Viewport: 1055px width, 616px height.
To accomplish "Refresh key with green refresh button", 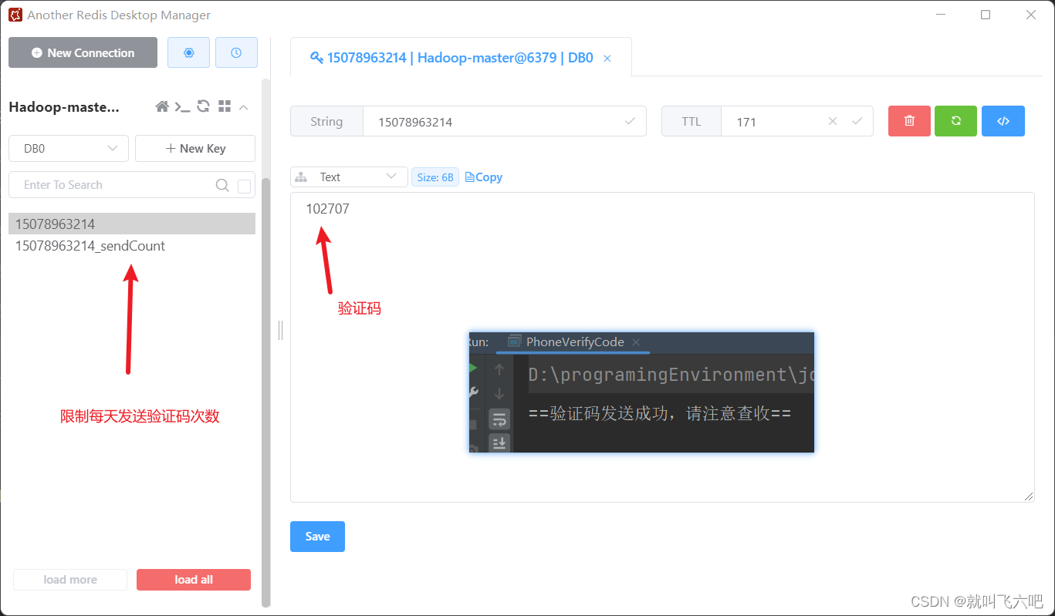I will [956, 121].
